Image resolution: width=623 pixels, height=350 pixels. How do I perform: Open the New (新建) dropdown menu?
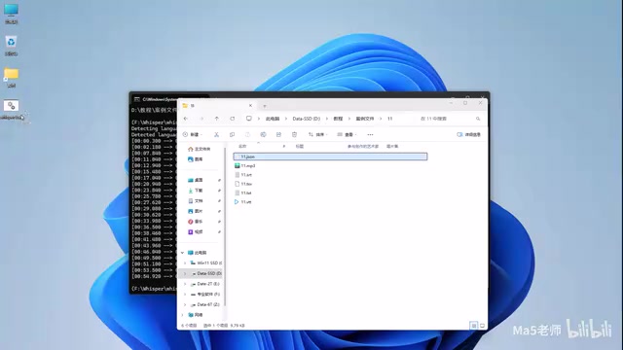tap(193, 134)
